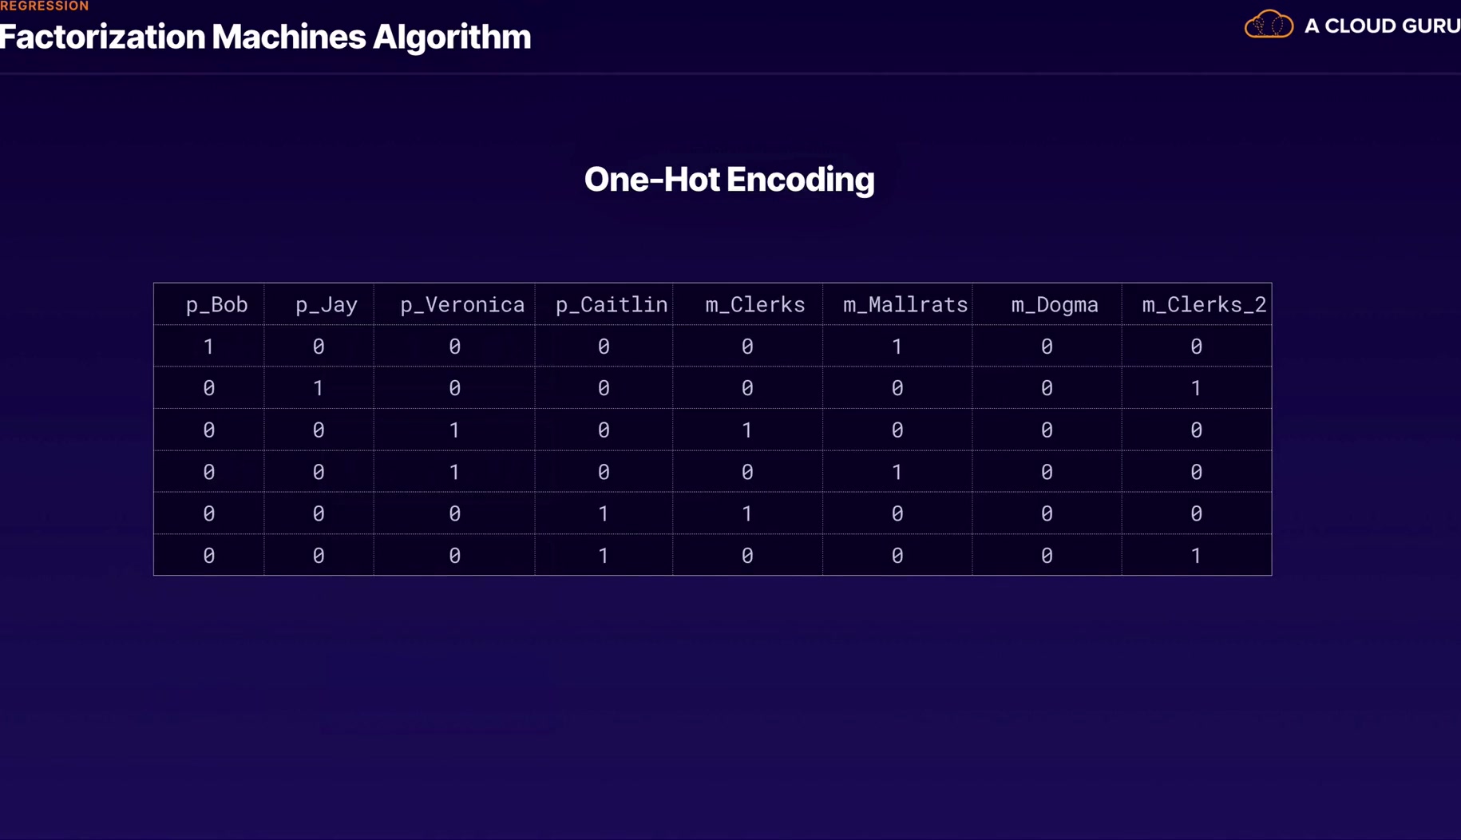1461x840 pixels.
Task: Click the Factorization Machines Algorithm title
Action: tap(265, 37)
